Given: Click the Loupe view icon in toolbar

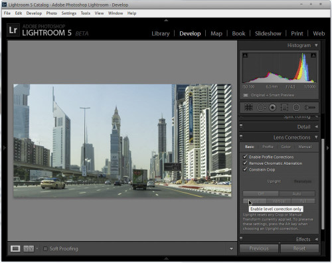Looking at the screenshot, I should coord(15,248).
